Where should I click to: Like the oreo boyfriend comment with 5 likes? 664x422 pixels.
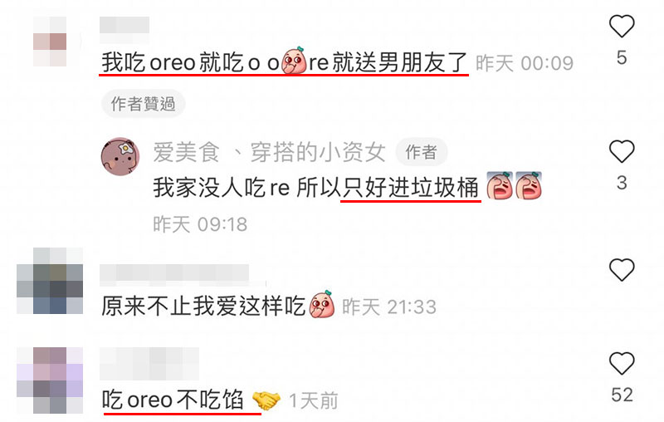[x=622, y=27]
